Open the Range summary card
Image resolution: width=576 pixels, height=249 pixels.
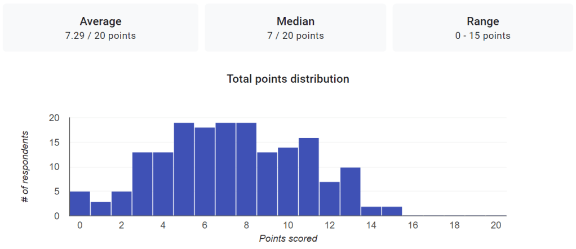(482, 28)
